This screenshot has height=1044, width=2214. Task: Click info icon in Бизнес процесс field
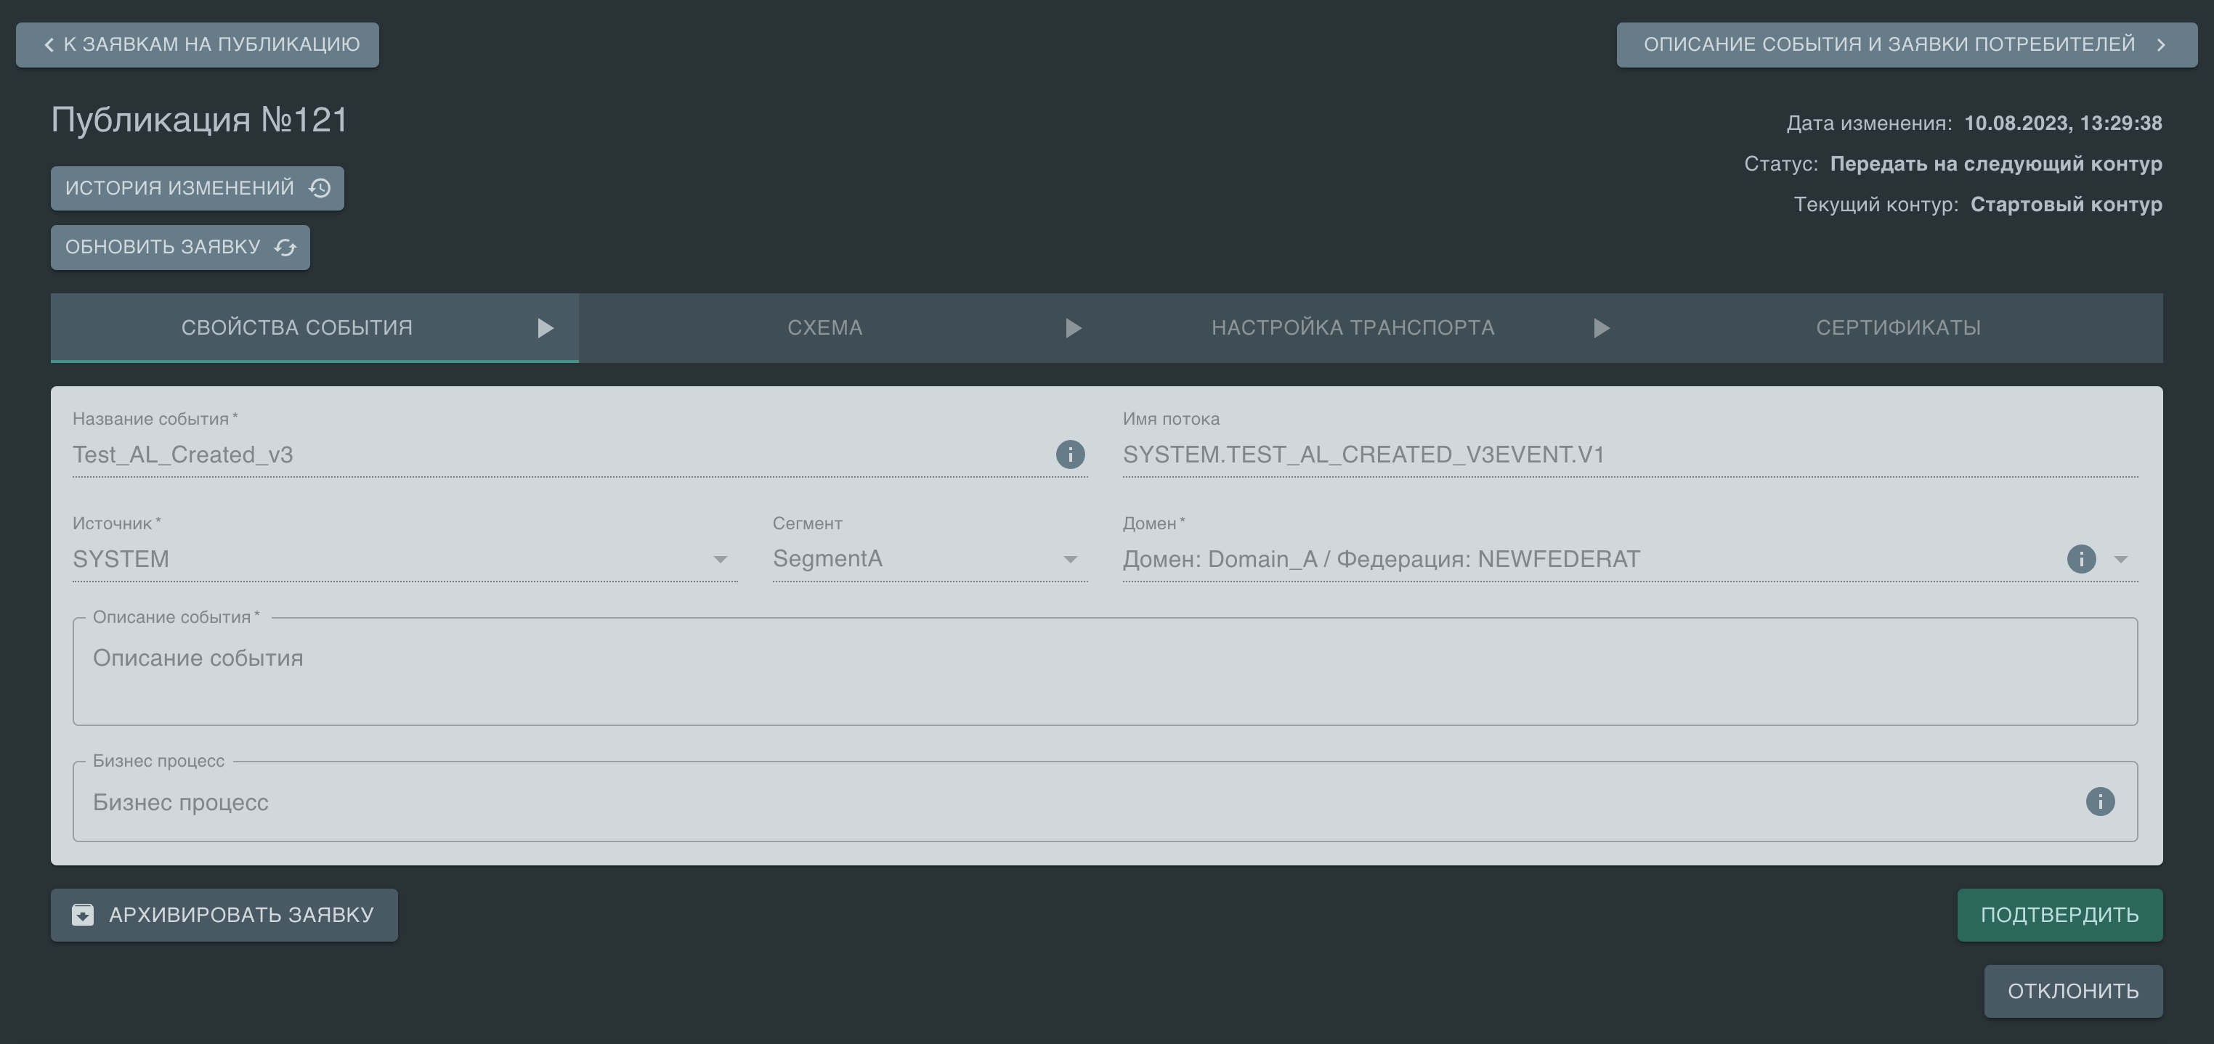point(2100,802)
